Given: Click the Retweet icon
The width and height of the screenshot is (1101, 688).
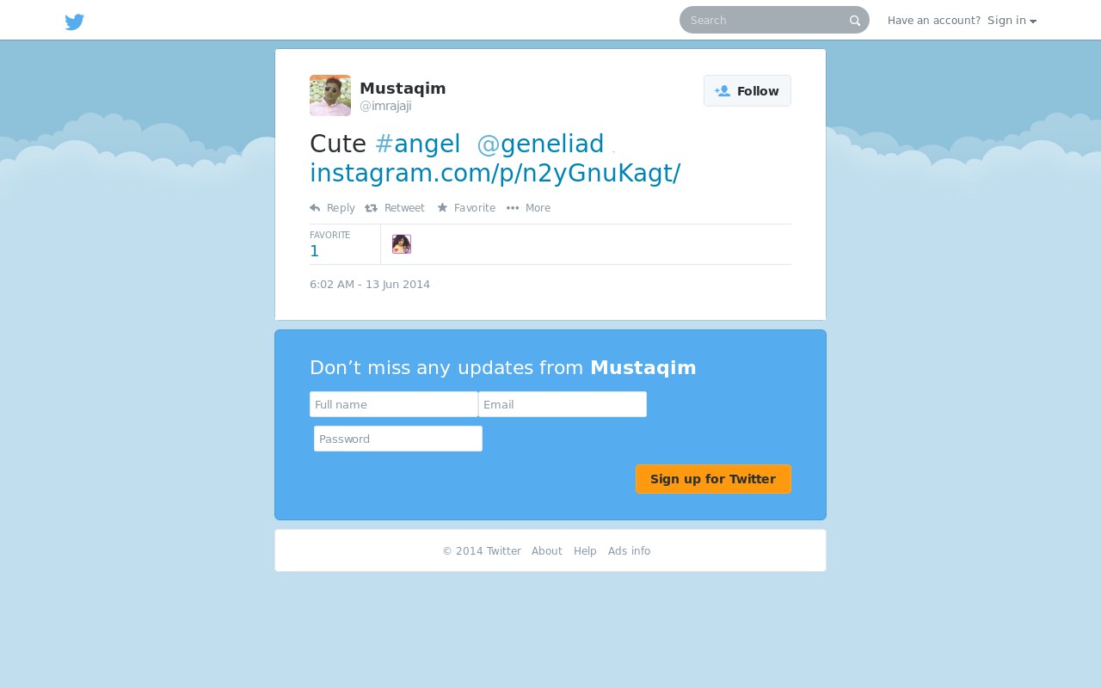Looking at the screenshot, I should click(x=371, y=207).
